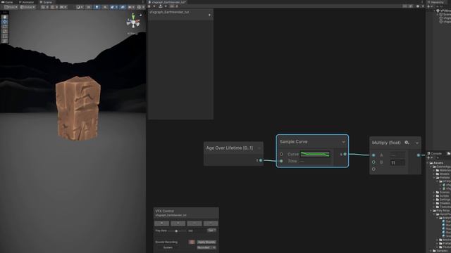
Task: Switch to the Scene tab
Action: (x=46, y=2)
